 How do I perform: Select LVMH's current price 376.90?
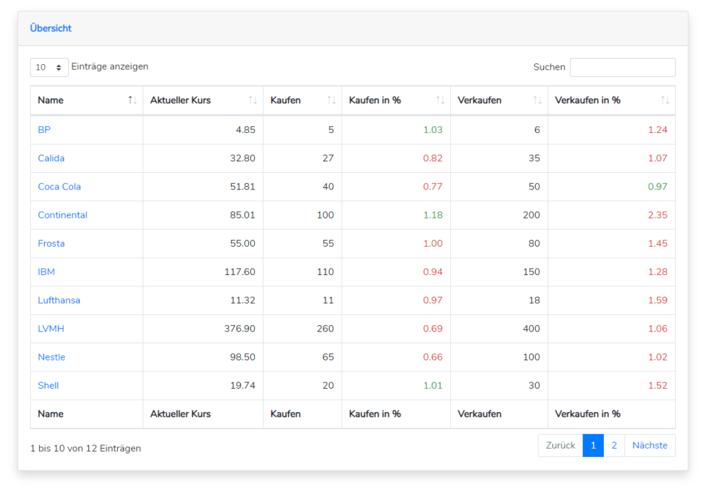pyautogui.click(x=240, y=328)
